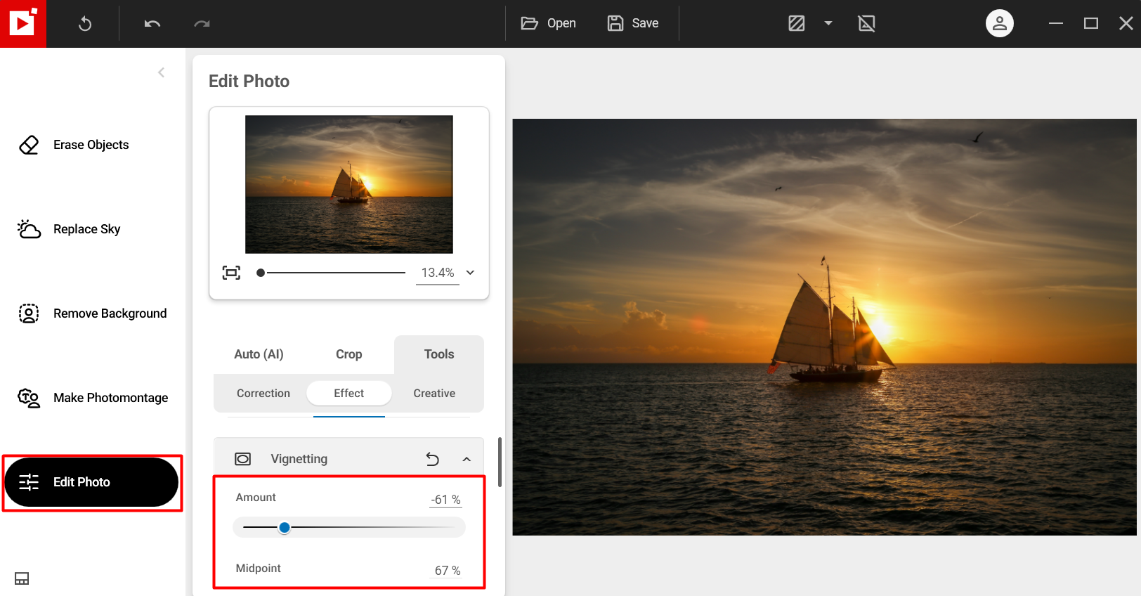Click the Replace Sky cloud icon
The image size is (1141, 596).
29,229
